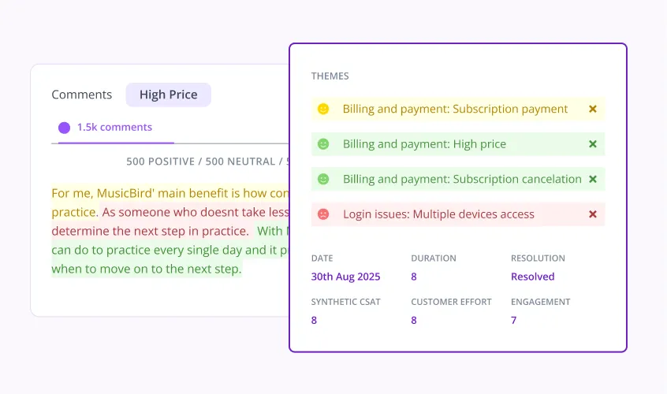
Task: Remove the High price theme tag
Action: click(593, 144)
